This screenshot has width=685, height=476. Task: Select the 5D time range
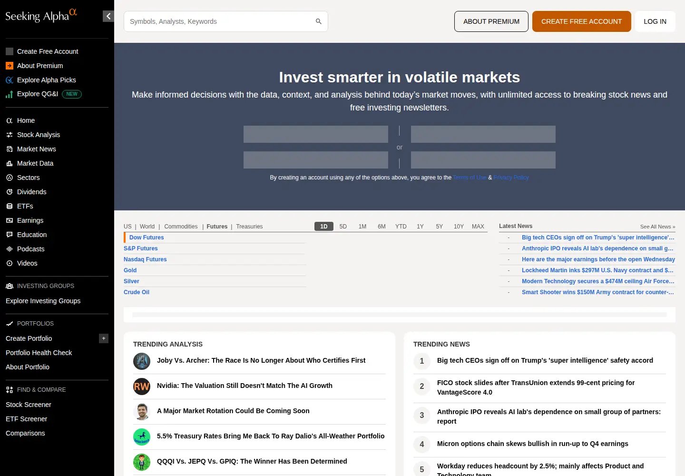click(343, 227)
